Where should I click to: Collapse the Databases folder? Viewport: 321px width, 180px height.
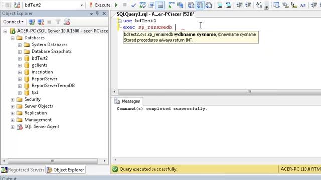[12, 38]
